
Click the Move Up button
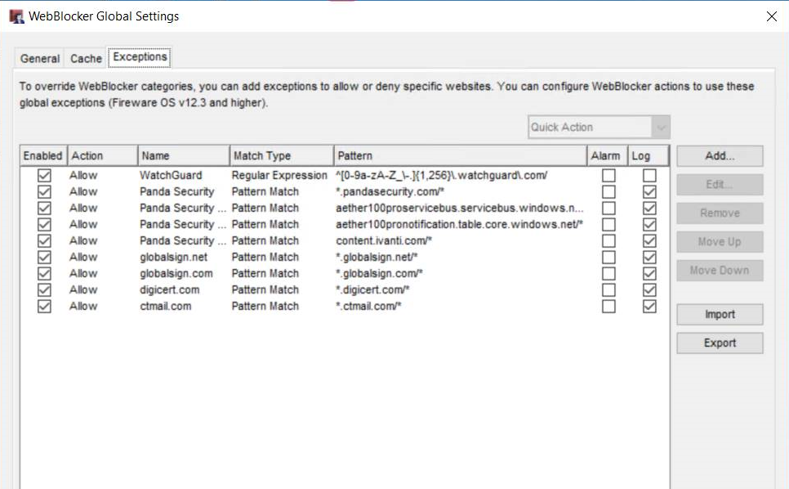click(719, 241)
